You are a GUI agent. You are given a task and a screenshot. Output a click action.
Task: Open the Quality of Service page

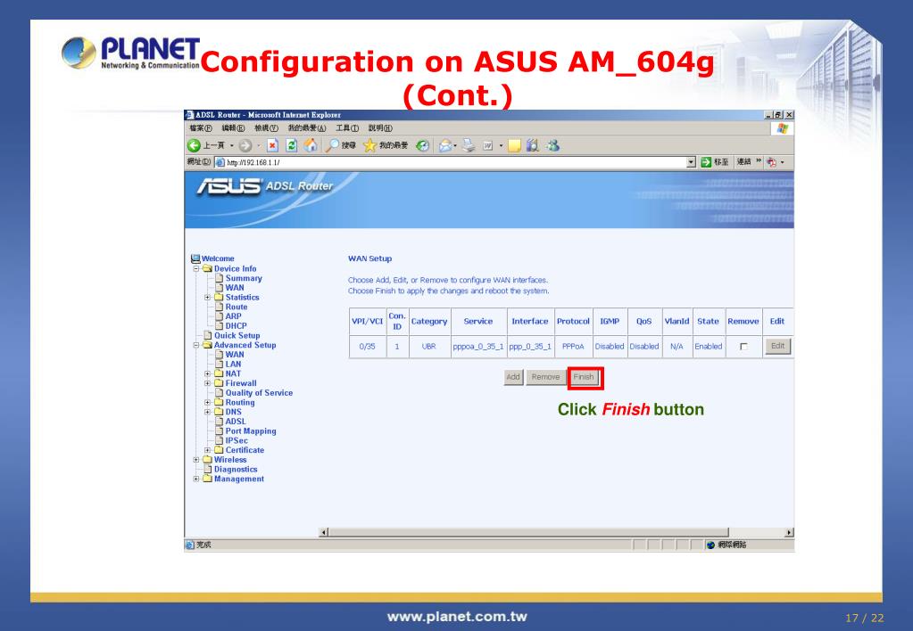point(259,393)
